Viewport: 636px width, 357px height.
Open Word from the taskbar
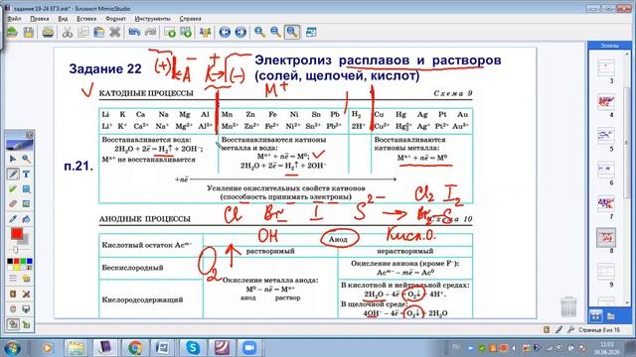[163, 348]
